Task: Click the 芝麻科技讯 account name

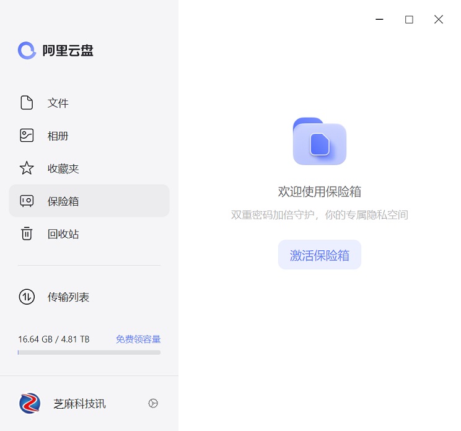Action: (79, 404)
